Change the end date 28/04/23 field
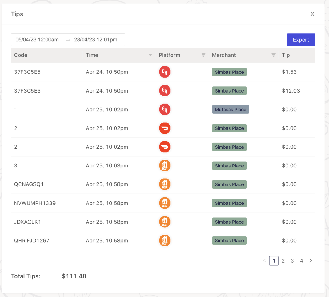329x297 pixels. (95, 40)
